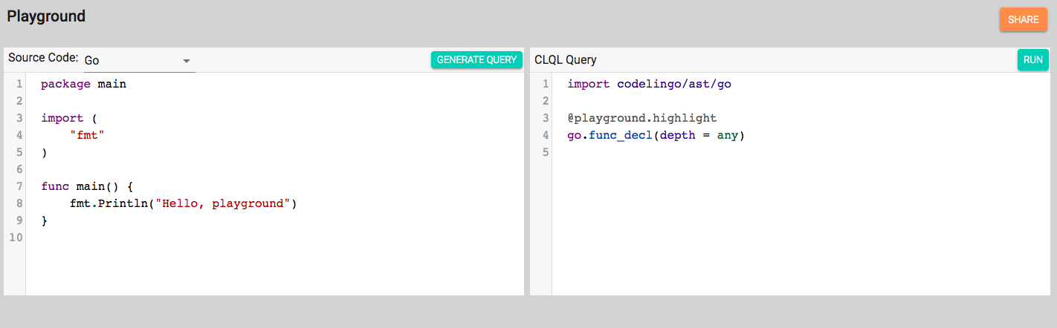Click the closing parenthesis on source line 5
The height and width of the screenshot is (328, 1057).
pyautogui.click(x=44, y=153)
